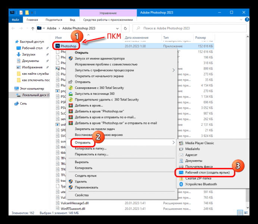Expand the Запустить с графическим процессором submenu arrow
Screen dimensions: 258x224
pos(173,70)
